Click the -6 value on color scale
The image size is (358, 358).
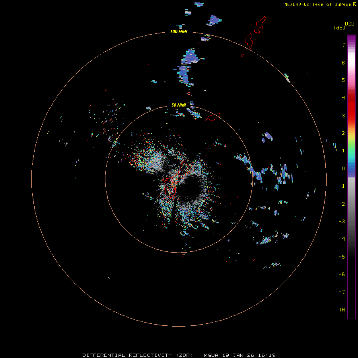click(x=342, y=274)
